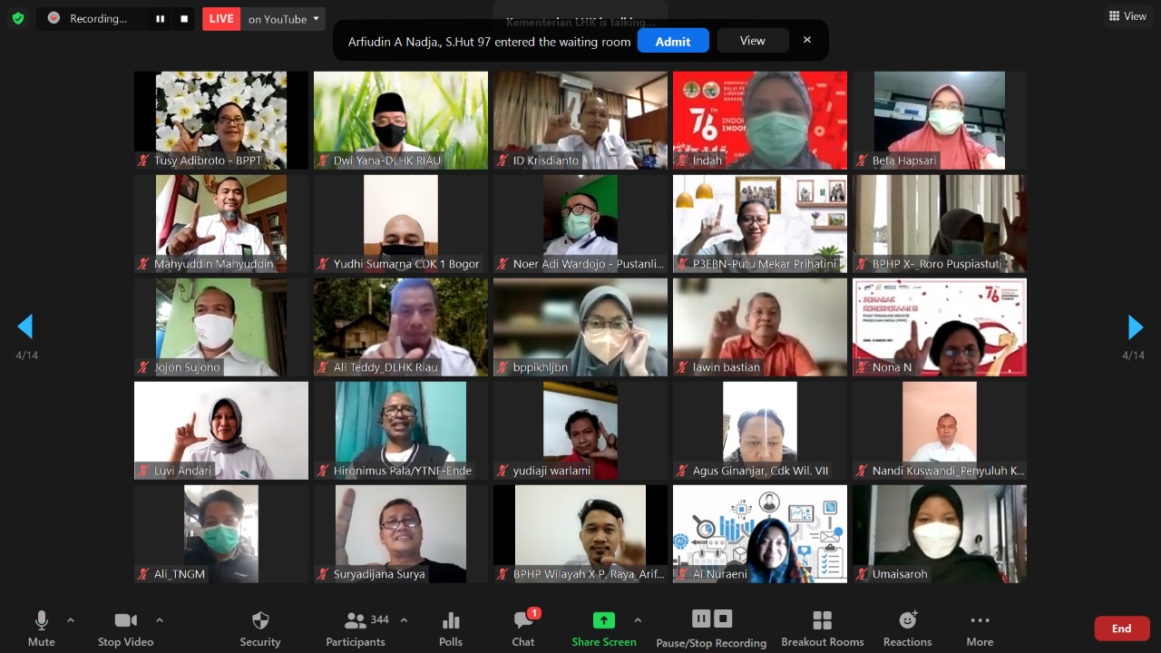Viewport: 1161px width, 653px height.
Task: Stop the recording in top bar
Action: pos(184,18)
